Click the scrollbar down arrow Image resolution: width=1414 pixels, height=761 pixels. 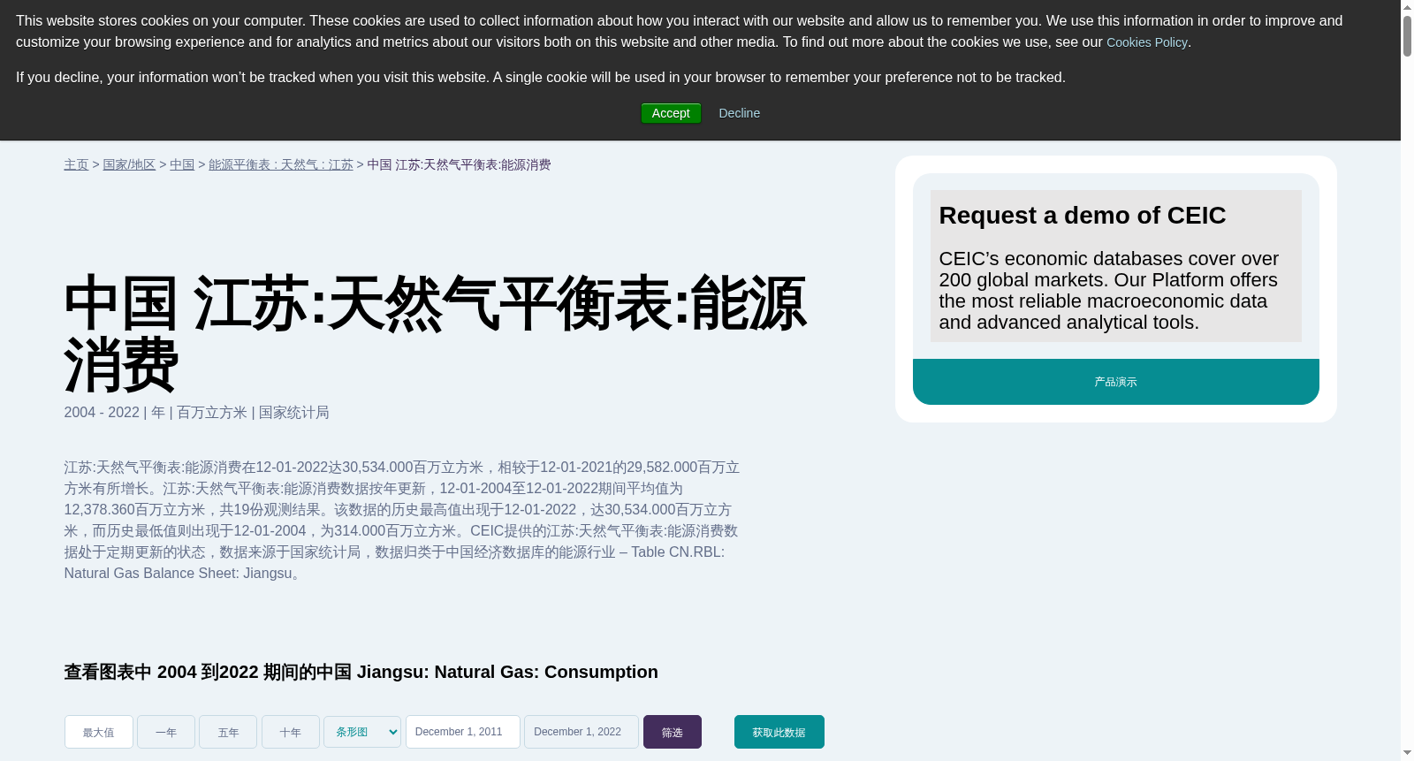coord(1407,754)
